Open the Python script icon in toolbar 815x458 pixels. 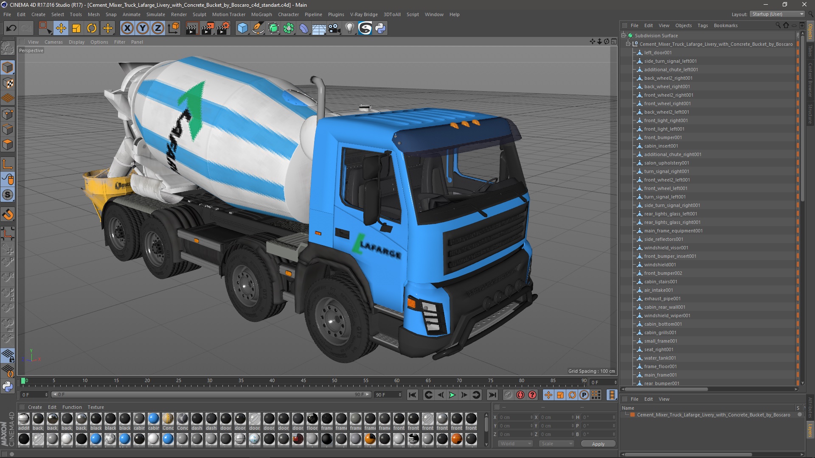pos(380,28)
